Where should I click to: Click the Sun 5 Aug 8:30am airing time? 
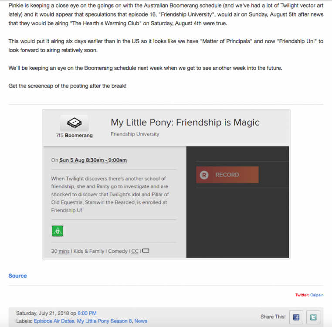(93, 160)
